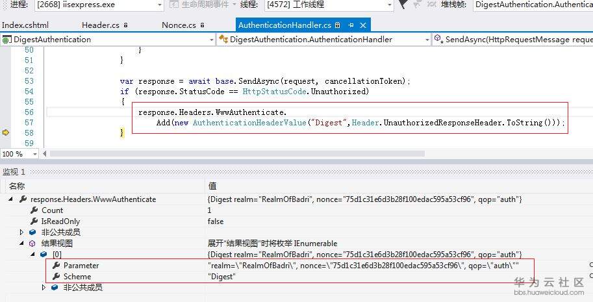593x302 pixels.
Task: Switch to the Nonce.cs tab
Action: (179, 25)
